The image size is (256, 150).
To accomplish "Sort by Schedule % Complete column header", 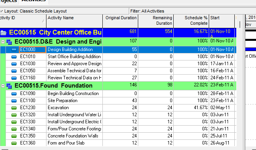I will pyautogui.click(x=191, y=21).
